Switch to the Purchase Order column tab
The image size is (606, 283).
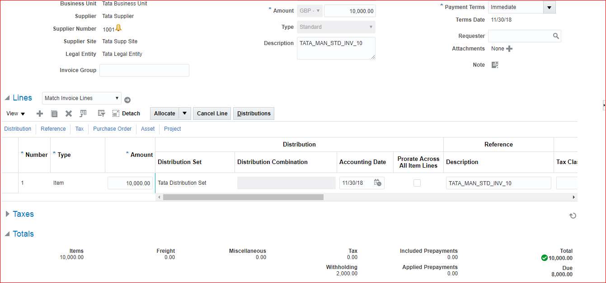point(112,129)
